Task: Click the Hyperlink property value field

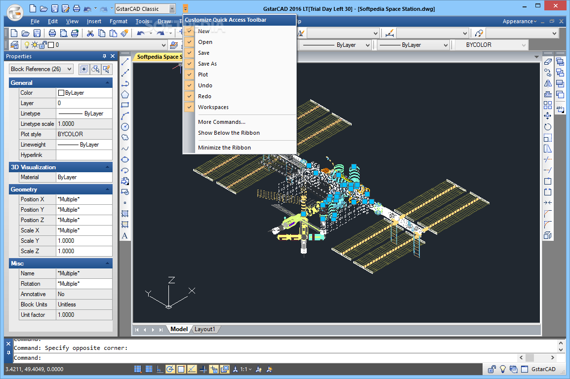Action: (84, 155)
